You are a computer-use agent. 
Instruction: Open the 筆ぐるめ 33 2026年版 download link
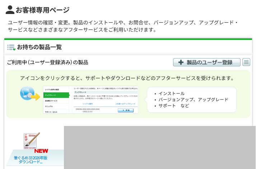(31, 160)
